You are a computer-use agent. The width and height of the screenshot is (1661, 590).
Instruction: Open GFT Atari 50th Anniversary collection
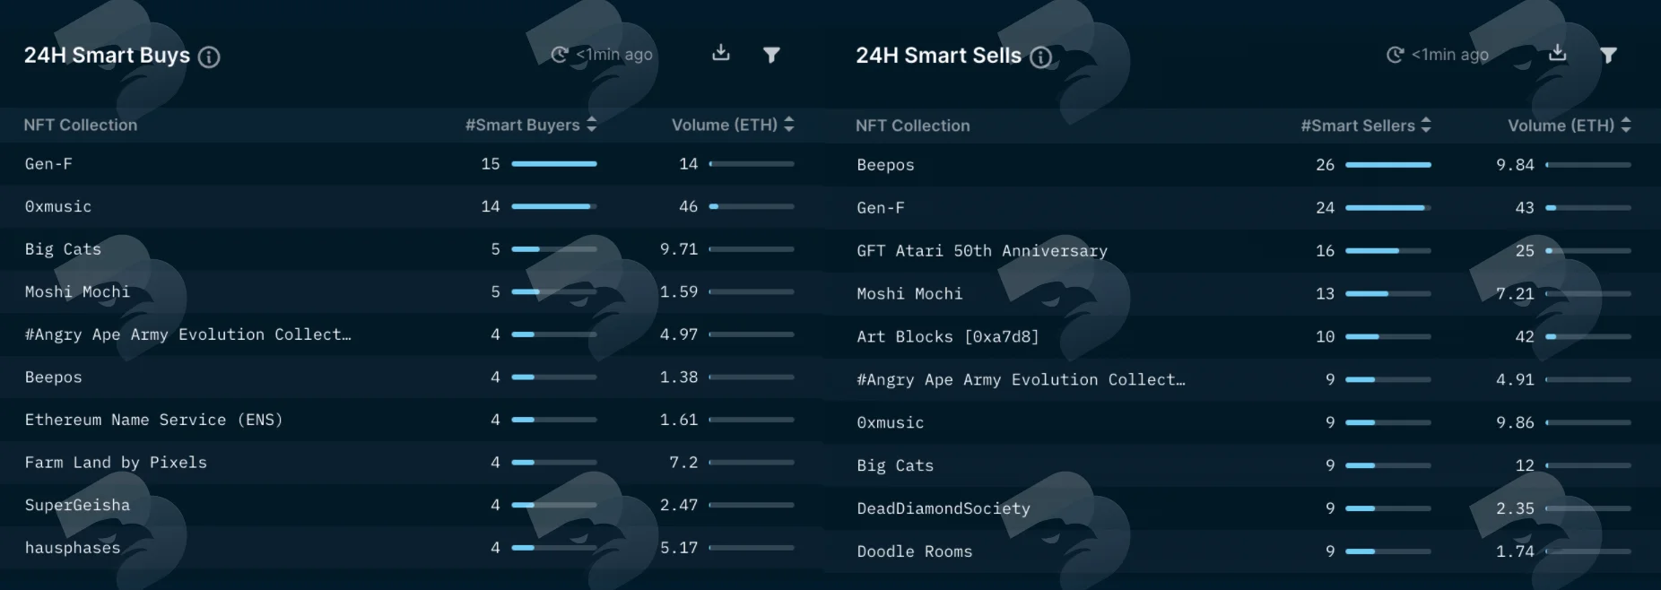tap(982, 251)
